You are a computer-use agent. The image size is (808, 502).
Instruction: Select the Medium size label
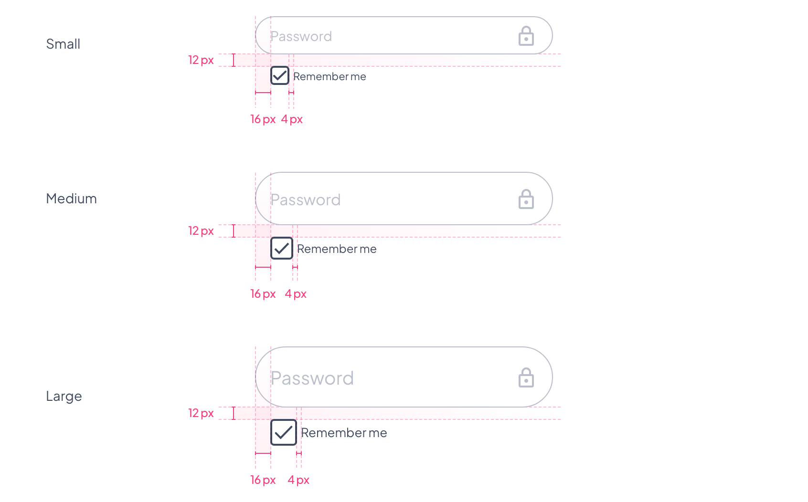71,199
